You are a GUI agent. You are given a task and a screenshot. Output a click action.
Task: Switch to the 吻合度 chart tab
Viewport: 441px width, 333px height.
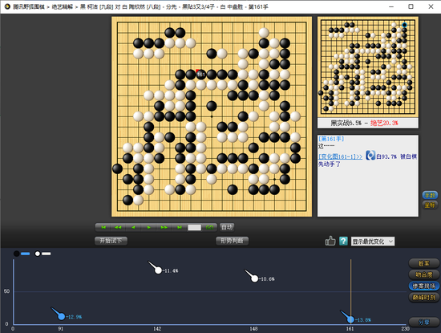click(x=424, y=274)
